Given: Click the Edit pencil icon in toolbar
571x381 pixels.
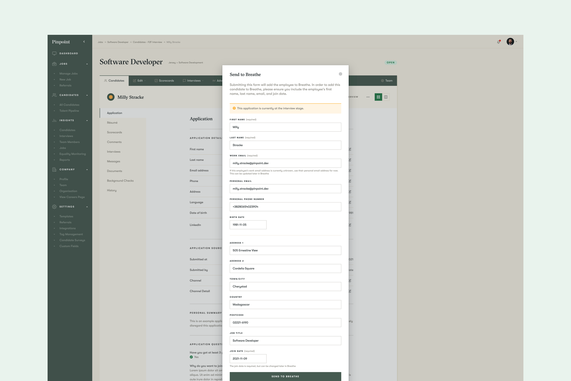Looking at the screenshot, I should coord(134,80).
